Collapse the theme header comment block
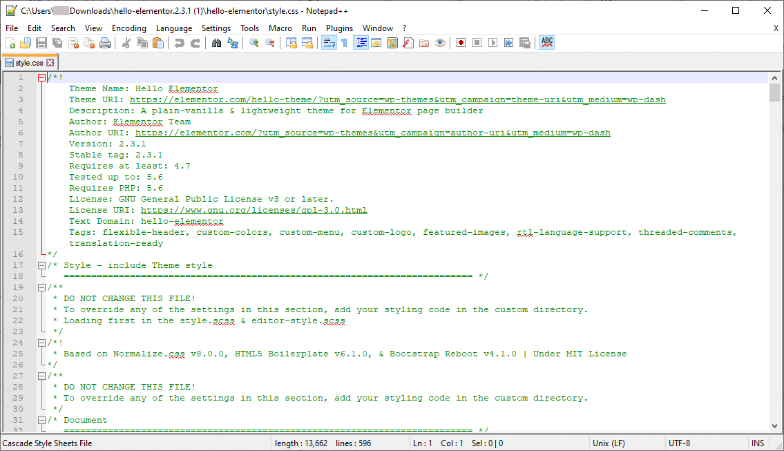Screen dimensions: 784x451 [41, 77]
